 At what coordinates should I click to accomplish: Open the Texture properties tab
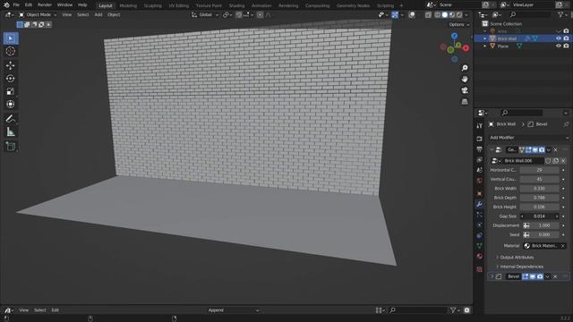point(479,269)
